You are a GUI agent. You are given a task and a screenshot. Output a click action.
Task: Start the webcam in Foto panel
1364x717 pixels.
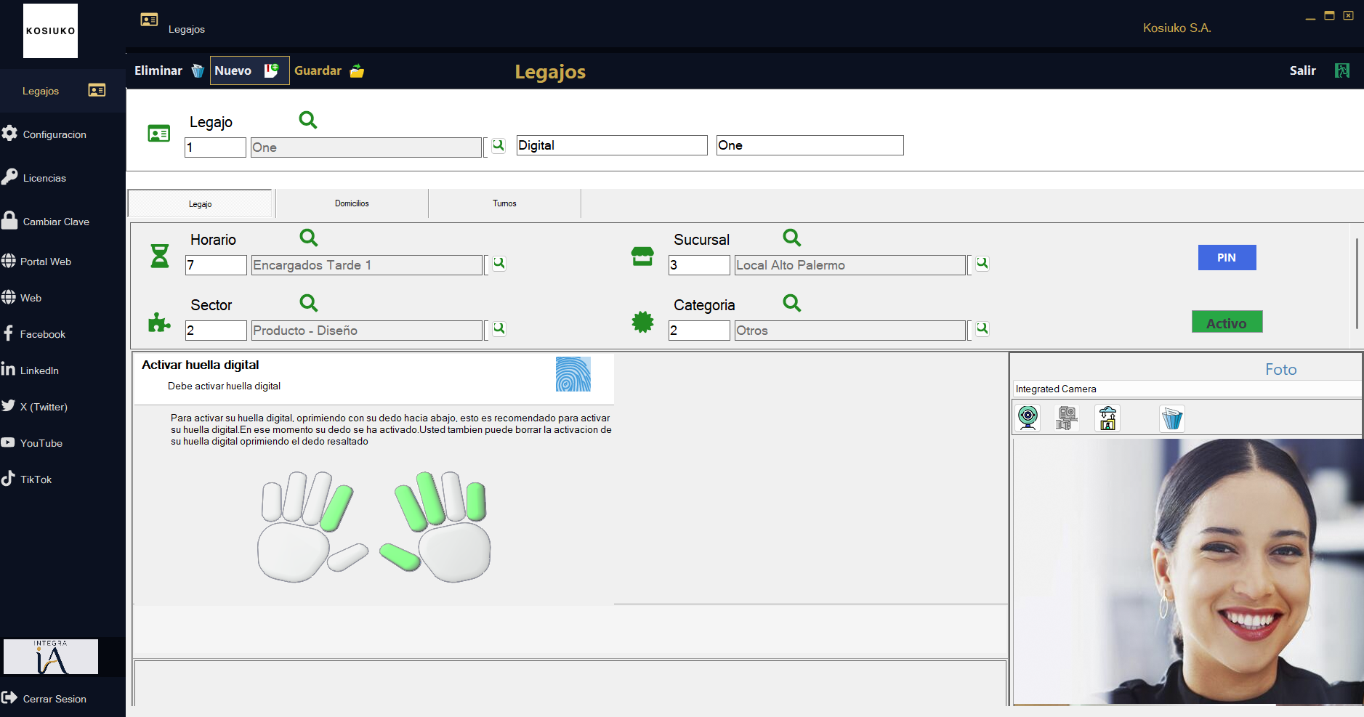tap(1028, 418)
